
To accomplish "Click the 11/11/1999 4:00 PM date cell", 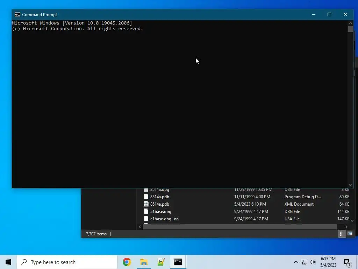I will click(252, 197).
